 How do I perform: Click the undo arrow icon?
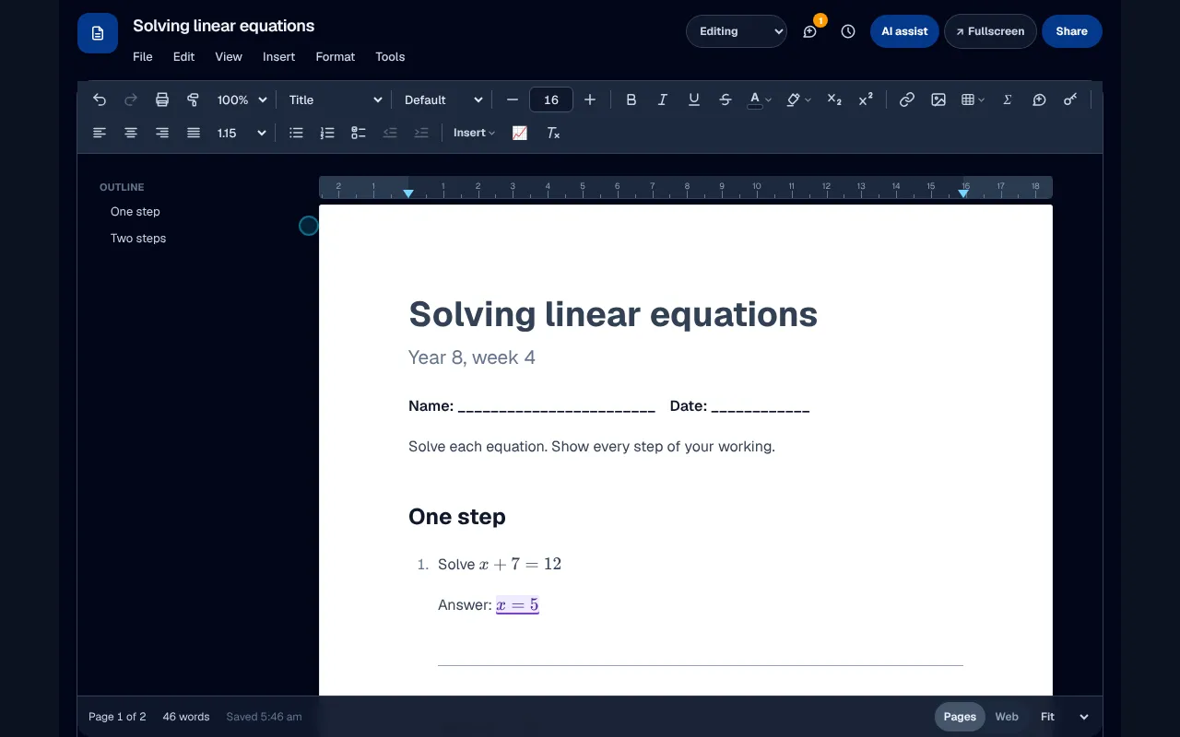(x=100, y=99)
